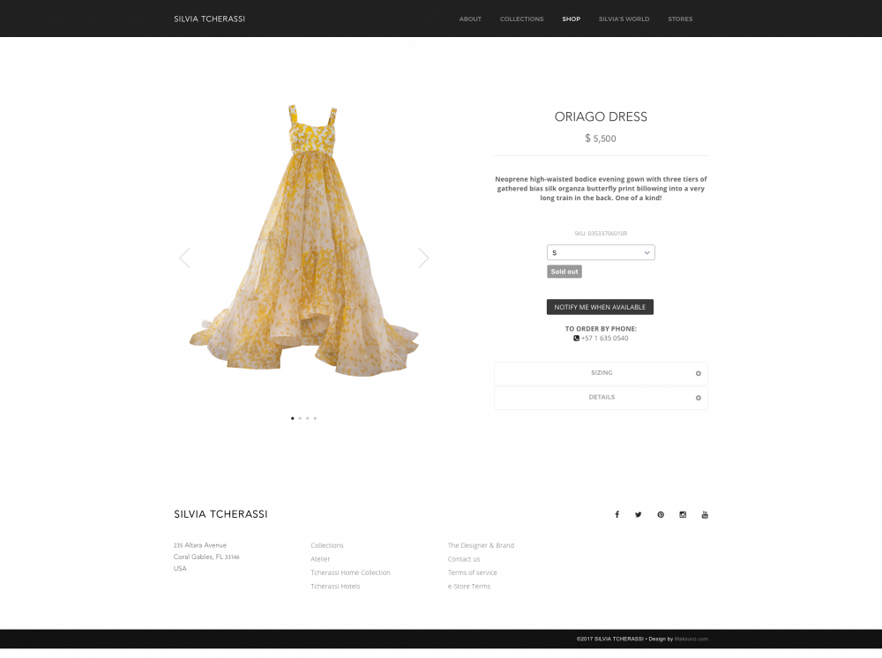Click the yellow Oriago dress image
The image size is (882, 658).
(x=303, y=241)
